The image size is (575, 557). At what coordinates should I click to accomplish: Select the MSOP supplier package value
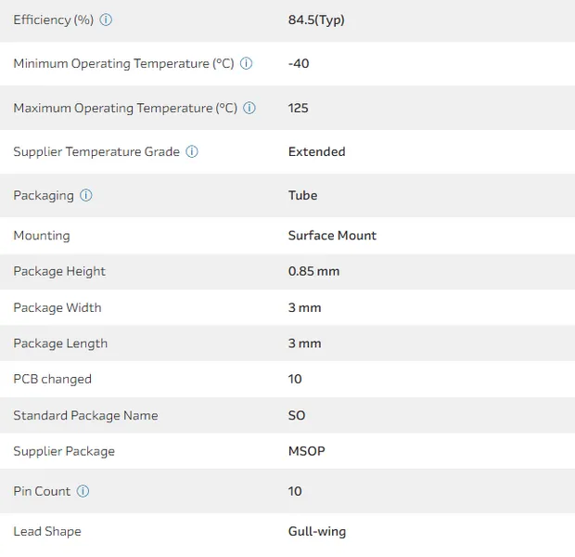(x=306, y=451)
